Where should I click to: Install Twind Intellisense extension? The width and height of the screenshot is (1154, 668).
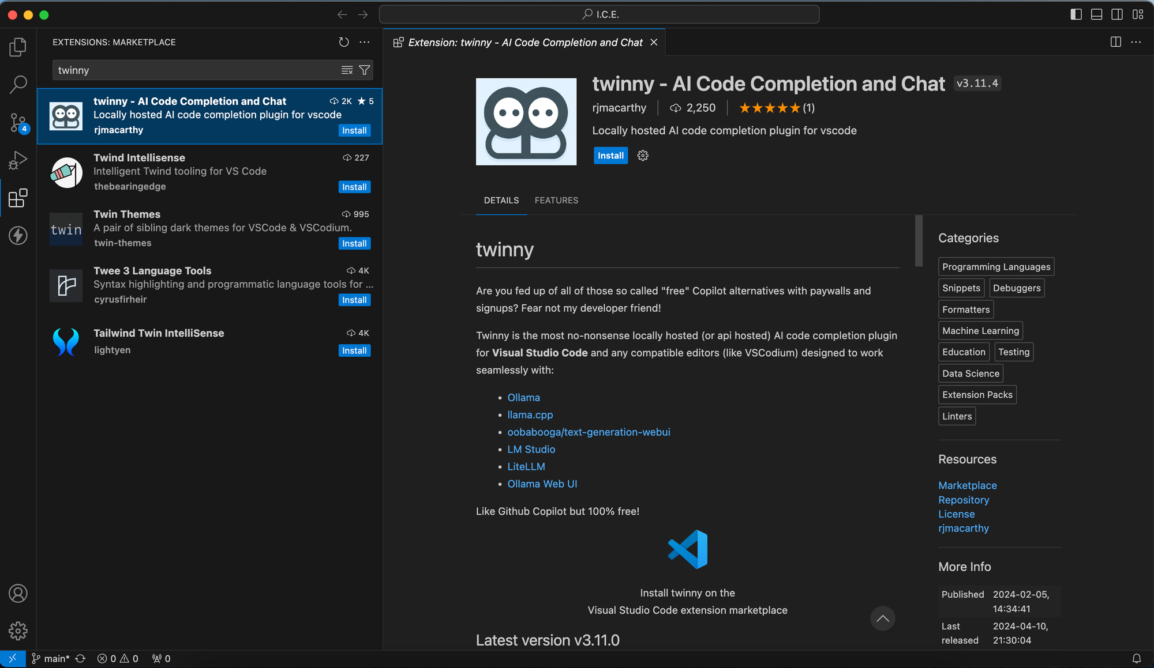pyautogui.click(x=354, y=187)
